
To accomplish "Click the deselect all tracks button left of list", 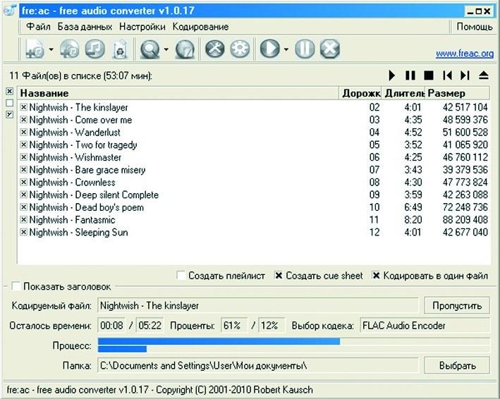I will pos(10,103).
